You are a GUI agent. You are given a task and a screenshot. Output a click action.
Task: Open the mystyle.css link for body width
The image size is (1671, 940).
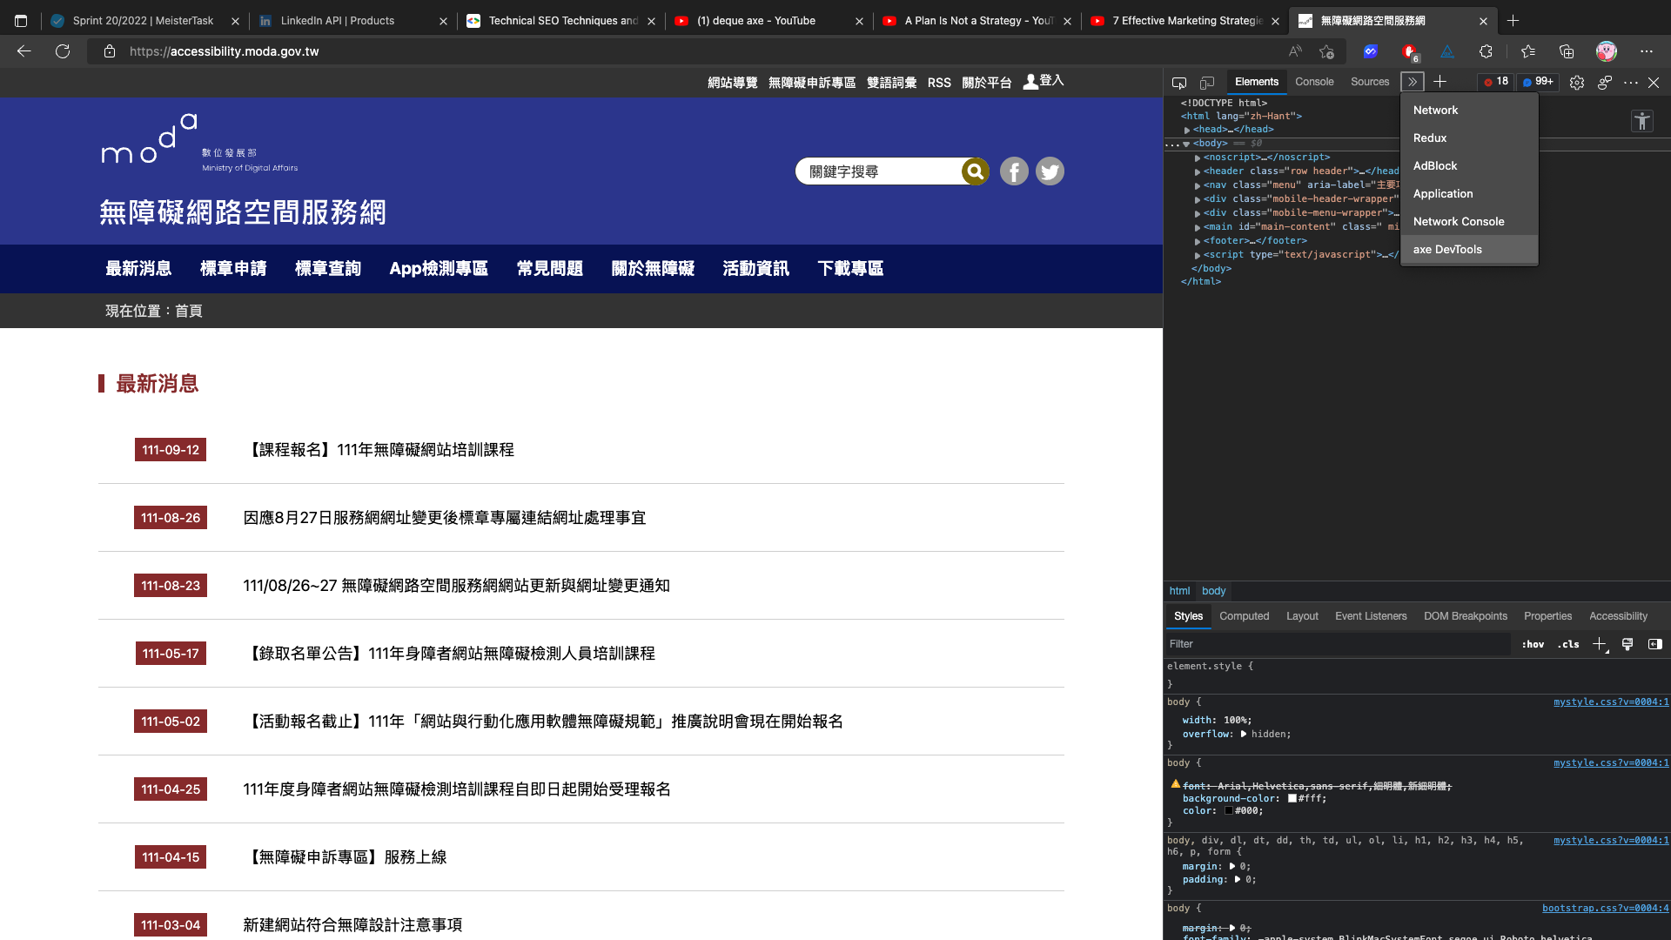1610,702
